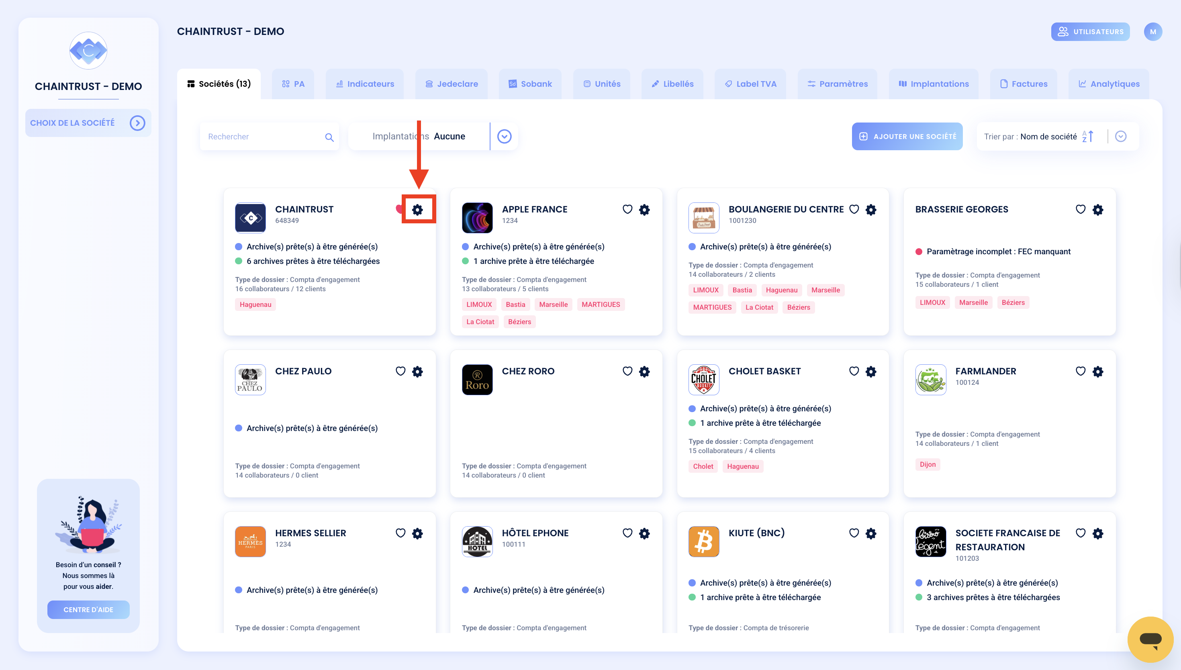This screenshot has width=1181, height=670.
Task: Click the Farmlander green logo
Action: pyautogui.click(x=931, y=380)
